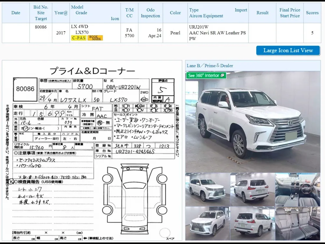
Task: Open the main front-angle Lexus photo
Action: point(253,122)
